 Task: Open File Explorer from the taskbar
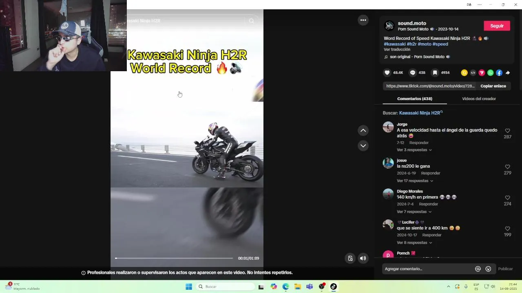click(297, 286)
